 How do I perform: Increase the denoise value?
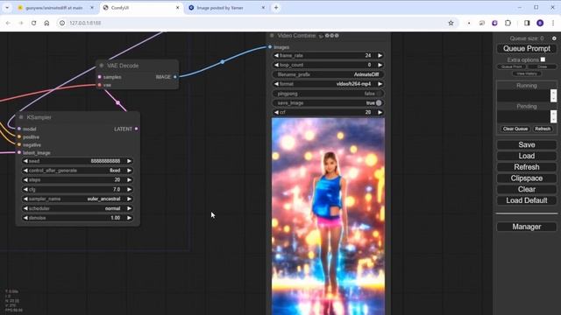click(x=129, y=218)
